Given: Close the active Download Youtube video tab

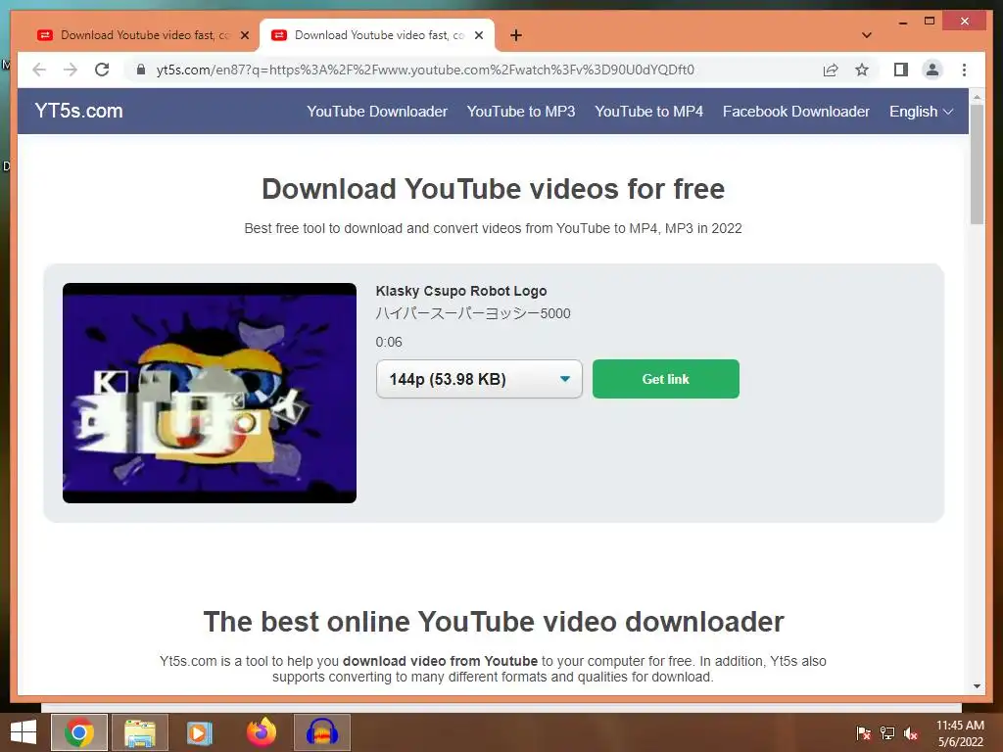Looking at the screenshot, I should click(478, 35).
